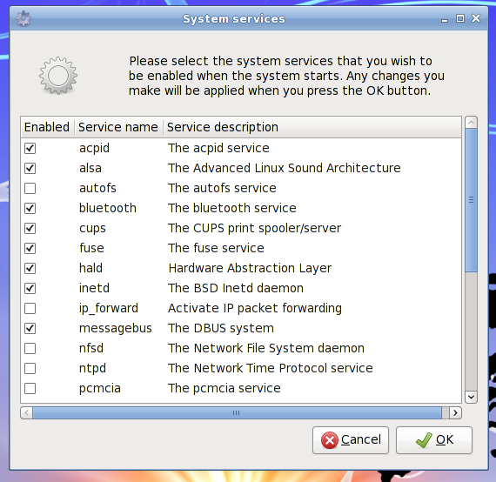
Task: Uncheck the bluetooth service
Action: click(30, 208)
